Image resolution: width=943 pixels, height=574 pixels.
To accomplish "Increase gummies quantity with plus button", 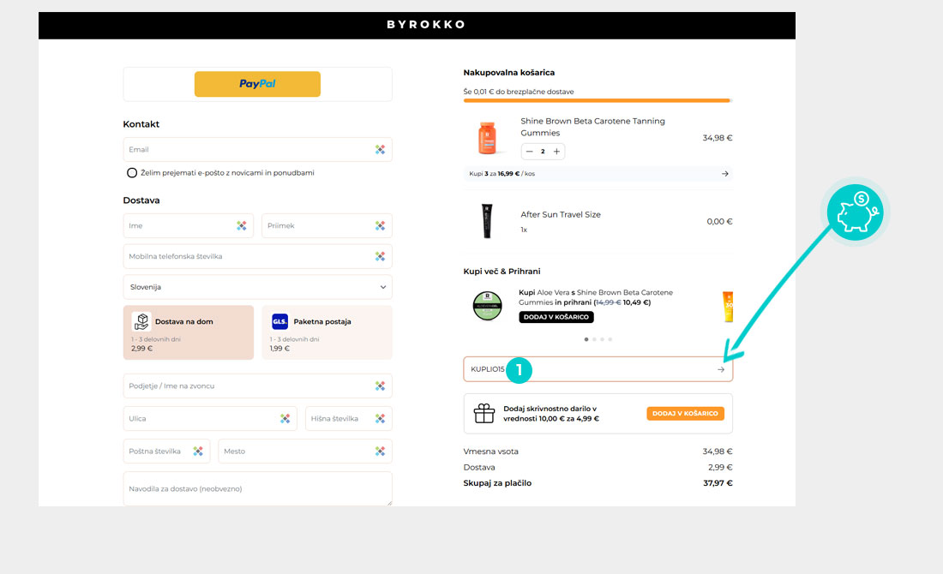I will coord(556,152).
